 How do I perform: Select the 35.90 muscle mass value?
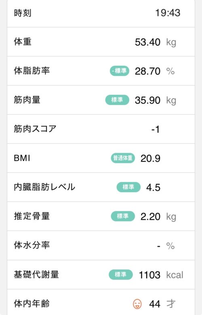pyautogui.click(x=147, y=100)
